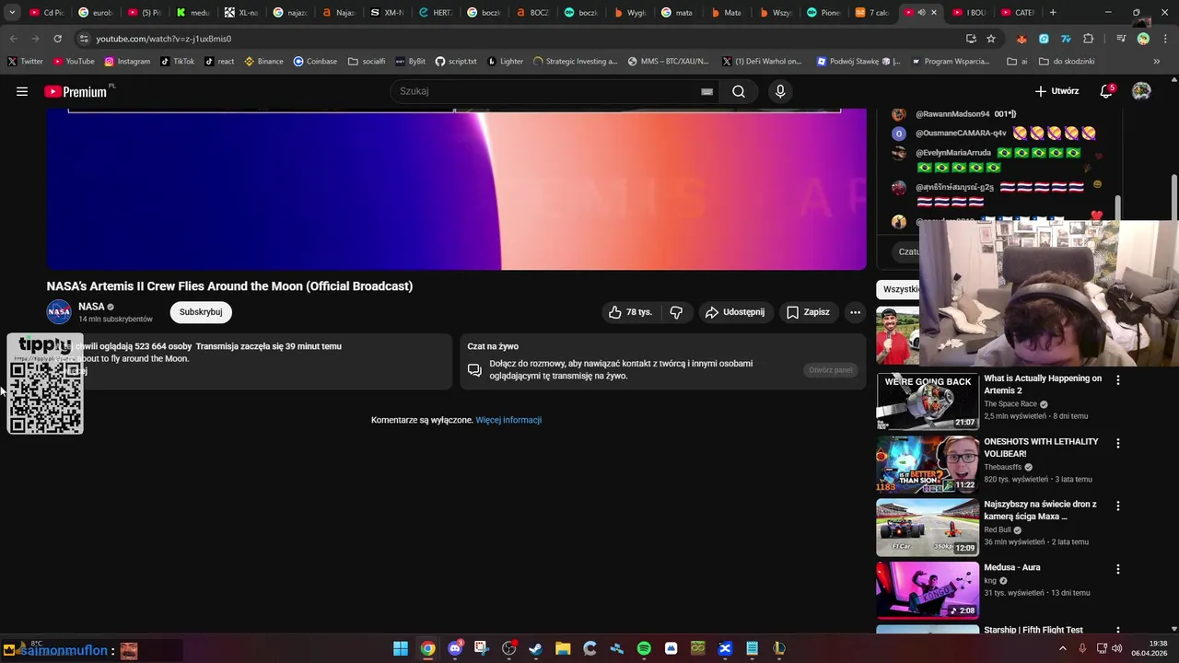This screenshot has height=663, width=1179.
Task: Open 'The Space Race' channel link
Action: click(x=1010, y=404)
